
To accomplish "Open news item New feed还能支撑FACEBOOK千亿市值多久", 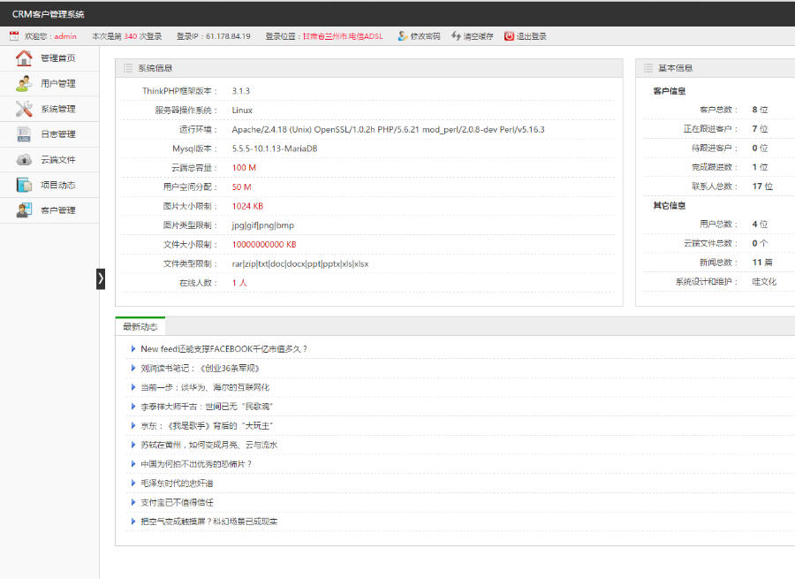I will 223,349.
